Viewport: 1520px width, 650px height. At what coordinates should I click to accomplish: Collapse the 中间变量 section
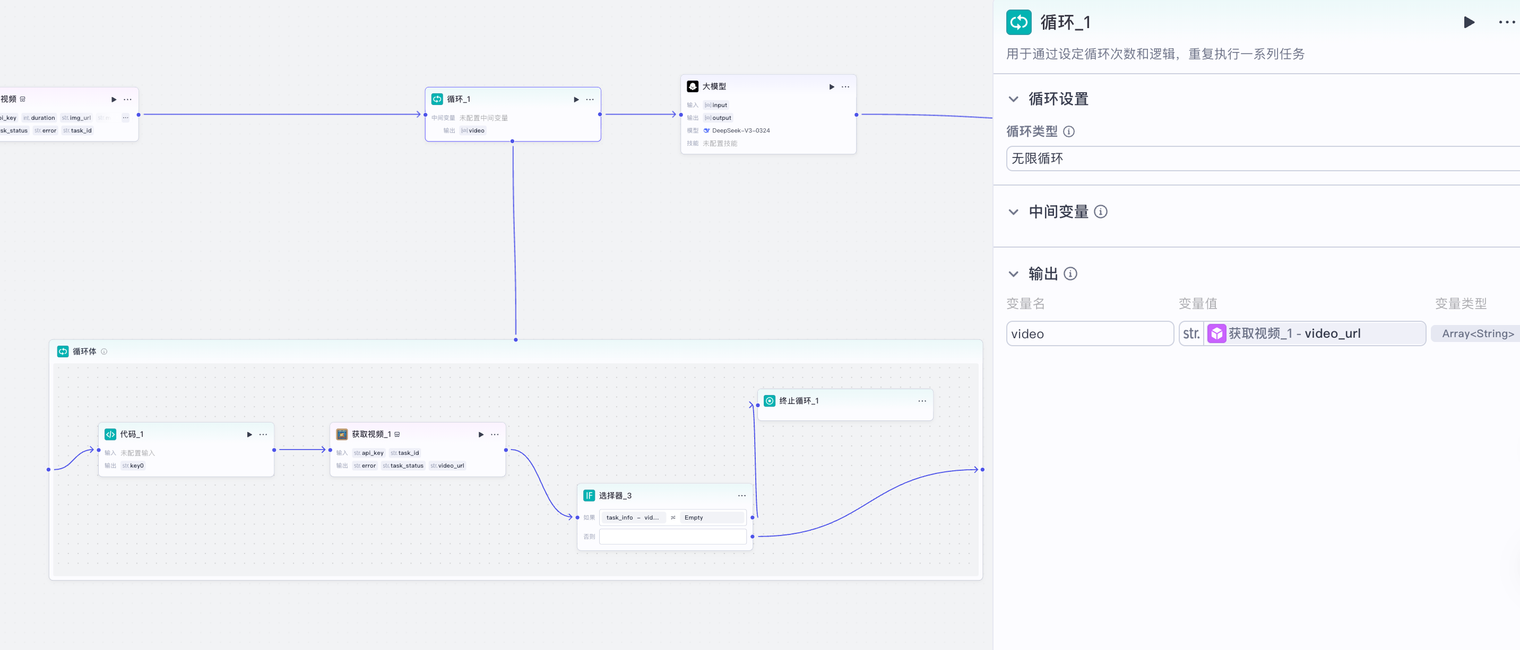coord(1013,212)
